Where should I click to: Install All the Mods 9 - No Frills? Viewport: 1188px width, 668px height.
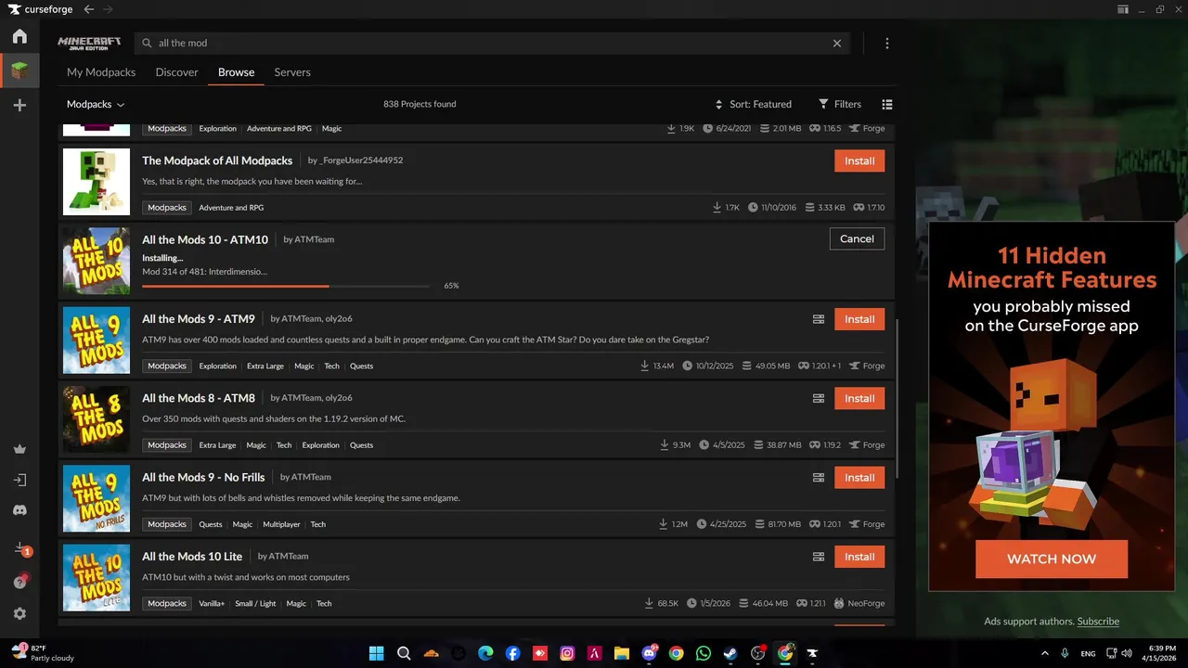pyautogui.click(x=859, y=478)
